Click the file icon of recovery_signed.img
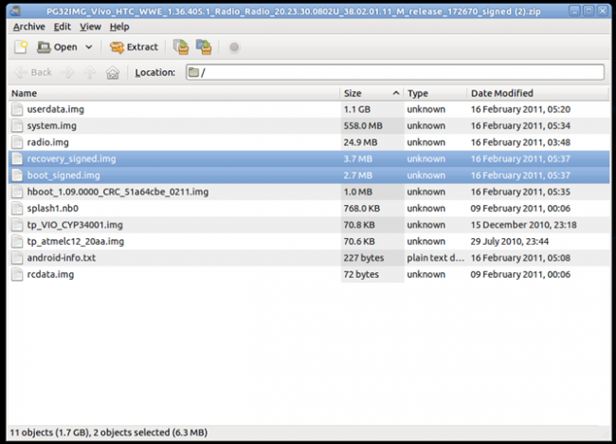The image size is (616, 444). click(x=17, y=158)
